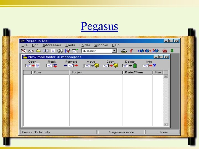Viewport: 199px width, 149px height.
Task: Click the message list scroll down arrow
Action: [x=166, y=124]
